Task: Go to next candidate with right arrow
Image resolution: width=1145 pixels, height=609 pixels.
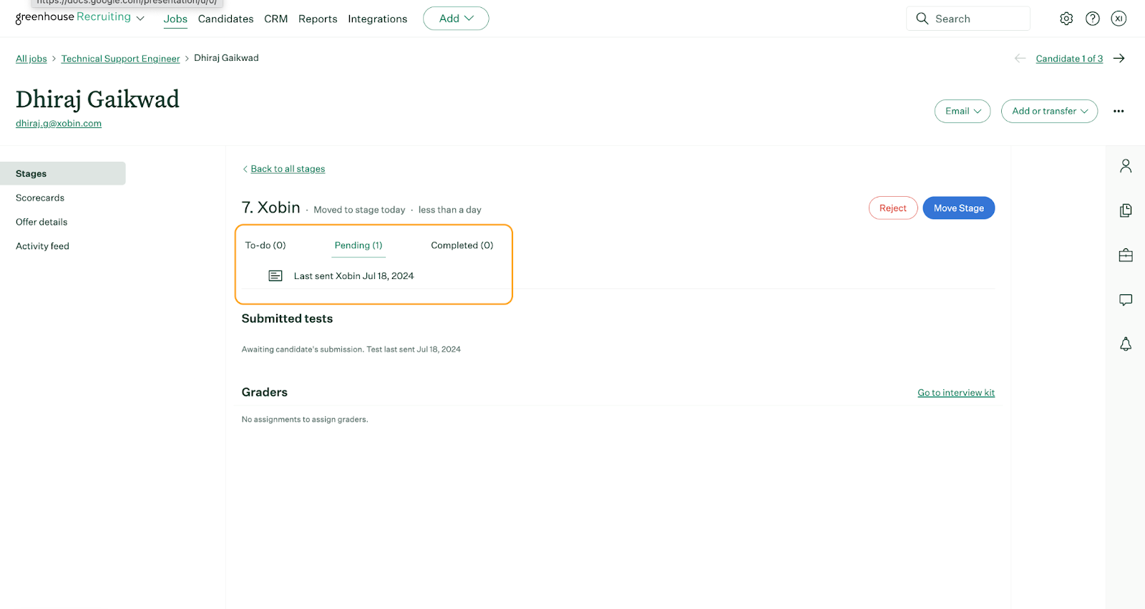Action: pyautogui.click(x=1119, y=59)
